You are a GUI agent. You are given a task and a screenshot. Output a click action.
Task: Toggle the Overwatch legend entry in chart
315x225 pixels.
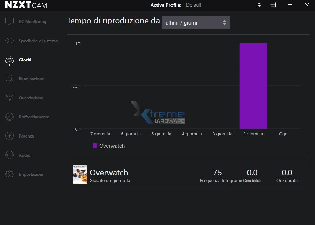[112, 146]
